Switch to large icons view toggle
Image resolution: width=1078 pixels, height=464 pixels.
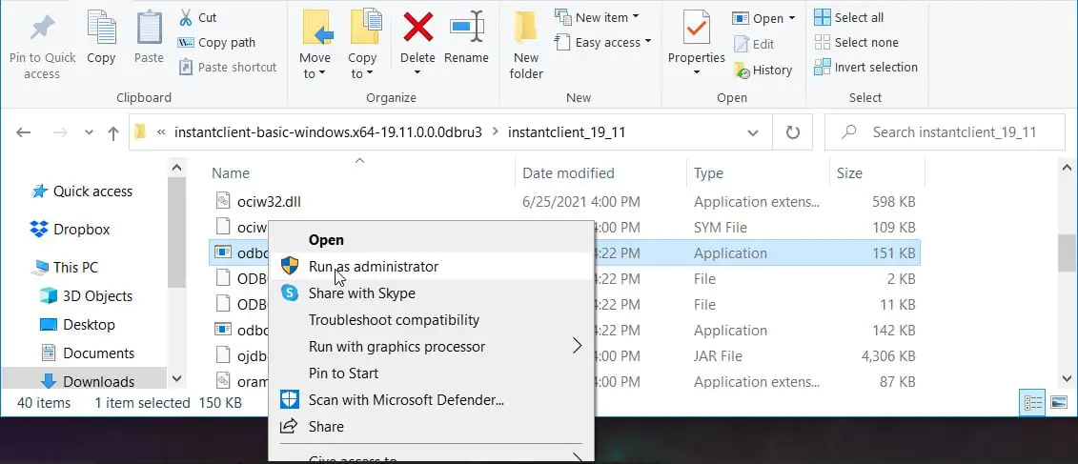[1057, 402]
